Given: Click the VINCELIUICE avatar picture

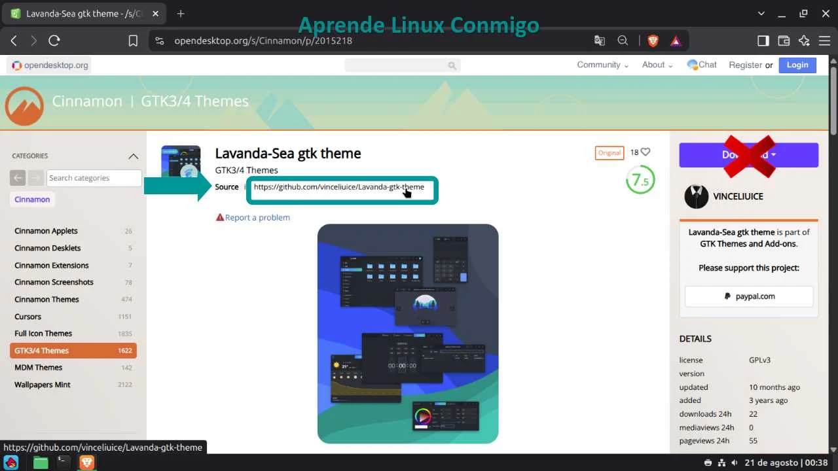Looking at the screenshot, I should pos(697,196).
